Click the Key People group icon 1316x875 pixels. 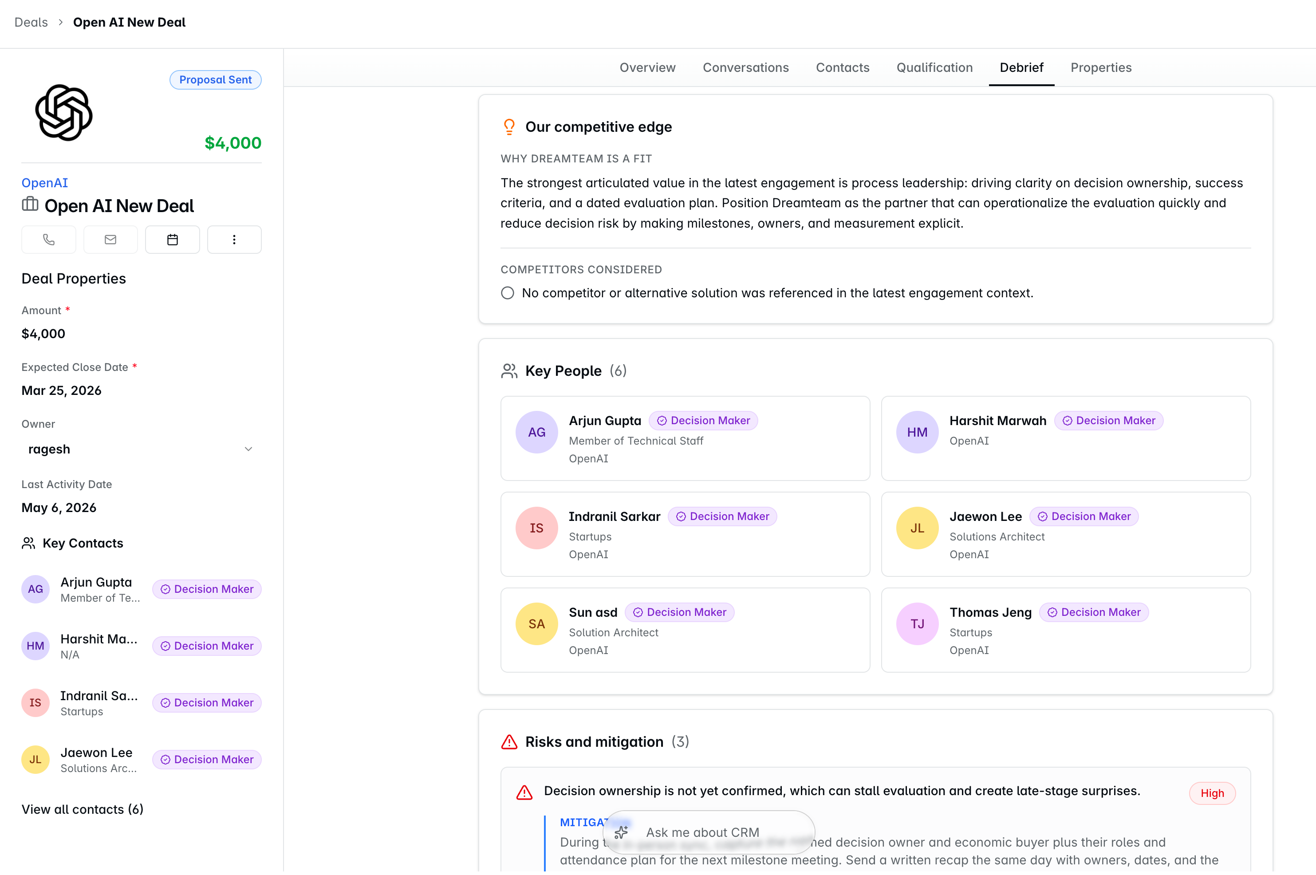tap(509, 371)
